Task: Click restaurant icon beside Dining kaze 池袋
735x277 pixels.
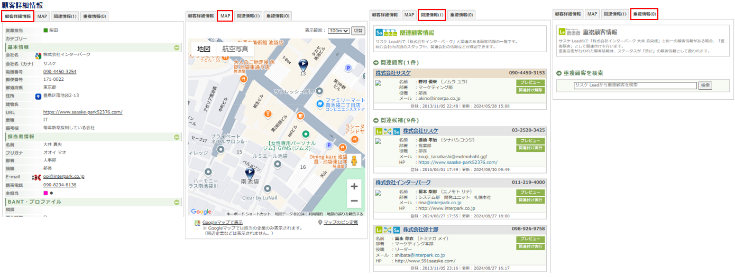Action: tap(342, 147)
